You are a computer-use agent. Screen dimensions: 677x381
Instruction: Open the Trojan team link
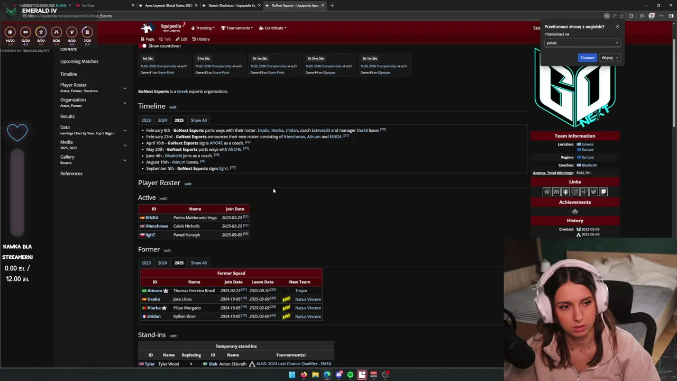301,291
